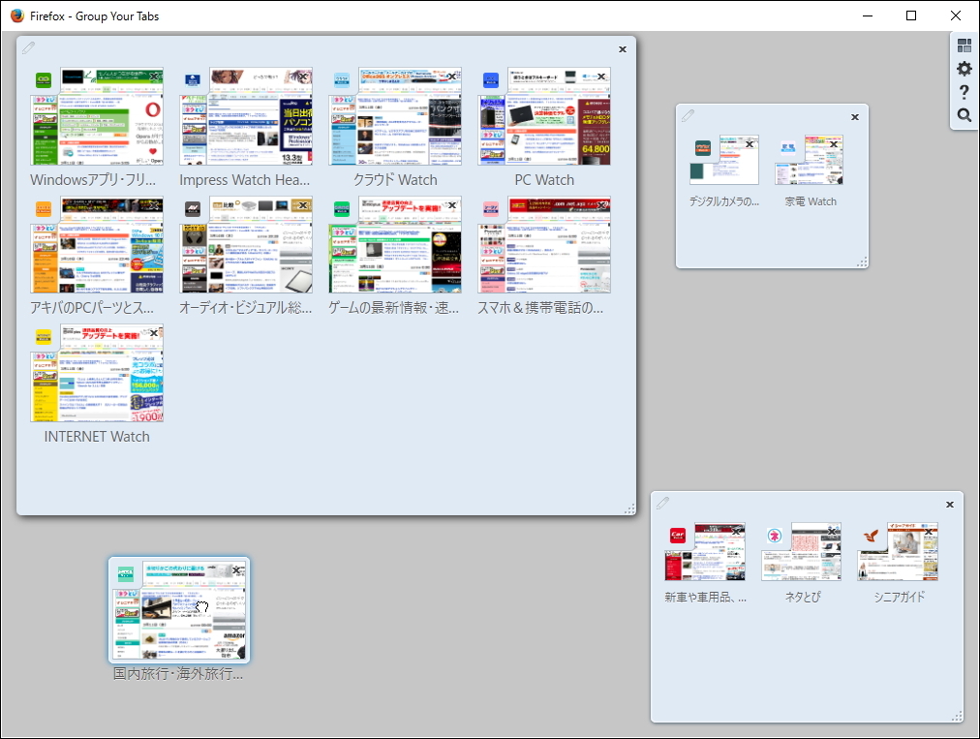Open the クラウド Watch thumbnail

[x=395, y=116]
